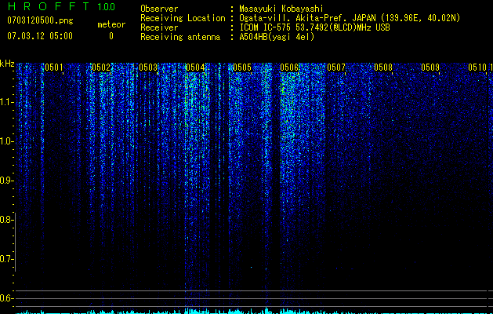The image size is (493, 314).
Task: Click the date stamp 07.03.12 05:00
Action: click(x=40, y=36)
